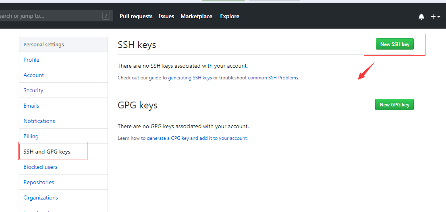Follow the common SSH Problems link

coord(273,78)
